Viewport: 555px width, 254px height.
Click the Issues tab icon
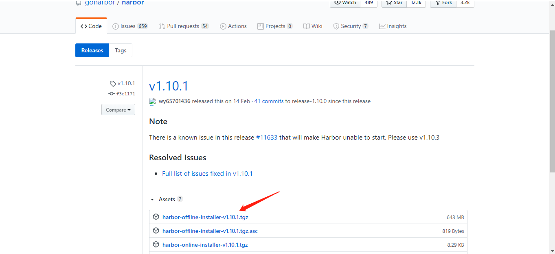(x=116, y=26)
